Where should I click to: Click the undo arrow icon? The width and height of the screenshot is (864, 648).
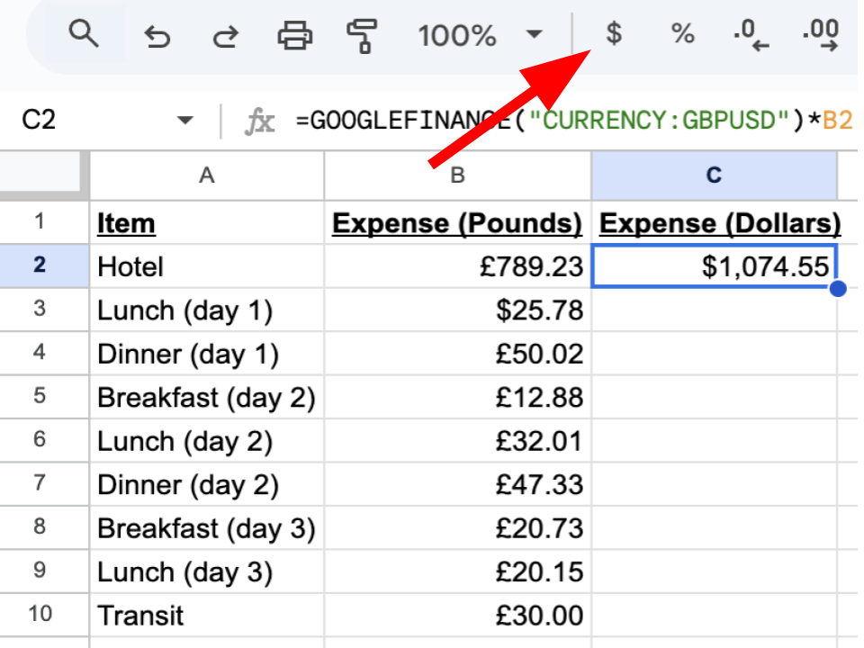click(157, 36)
